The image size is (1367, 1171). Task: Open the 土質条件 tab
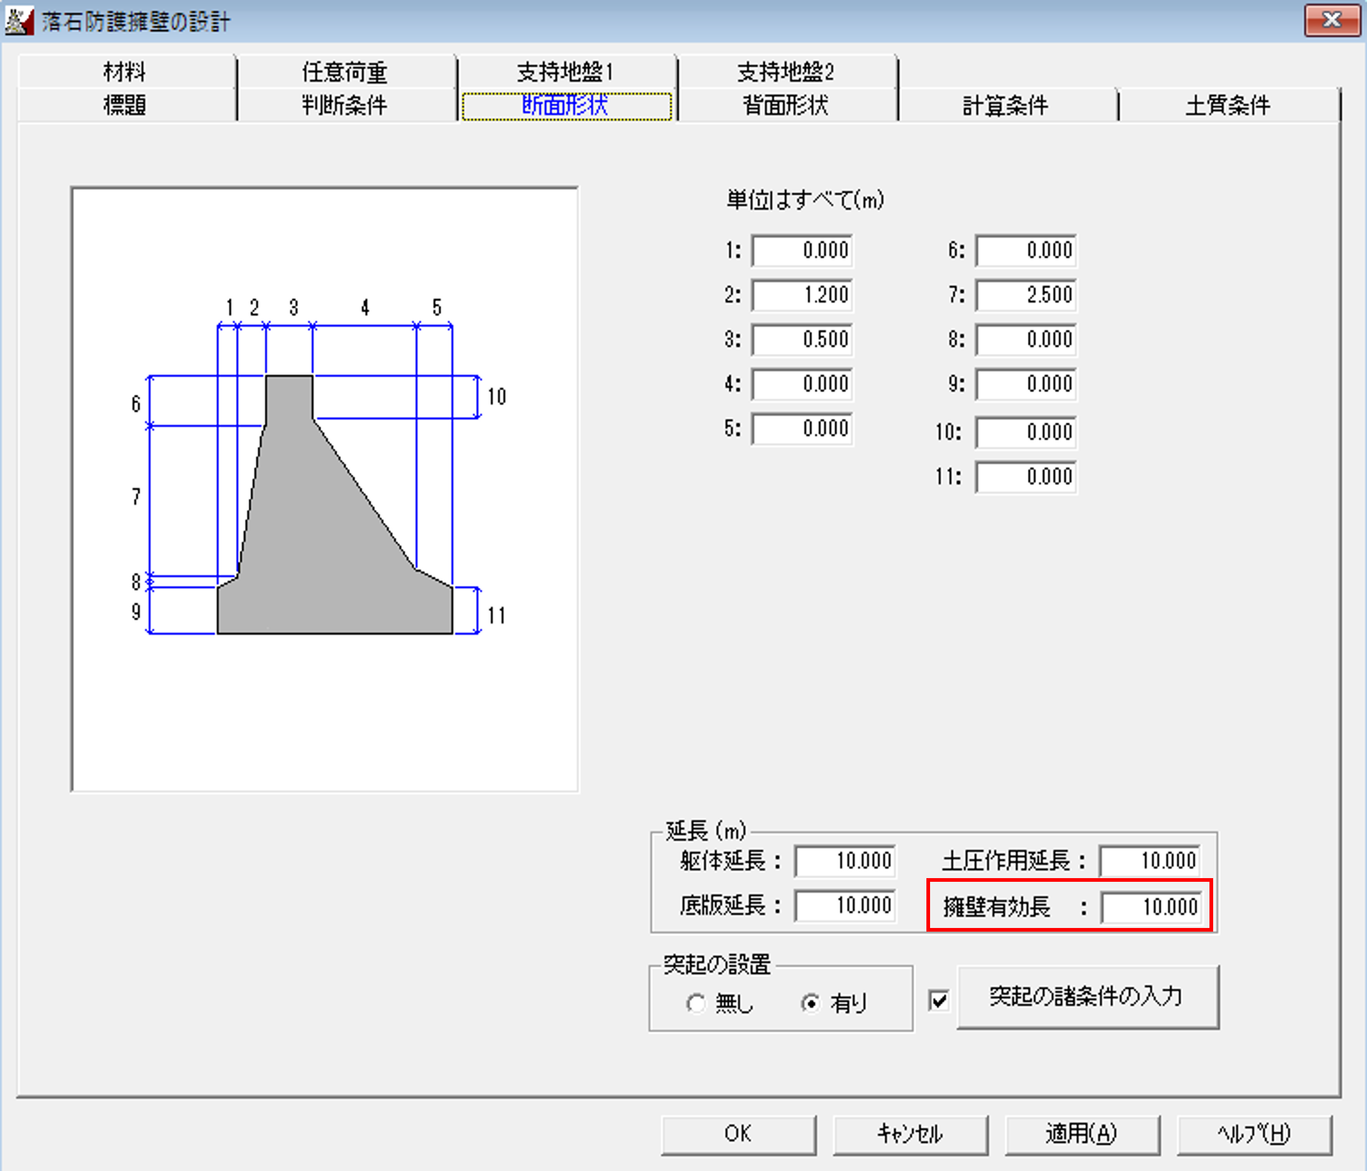pyautogui.click(x=1227, y=105)
